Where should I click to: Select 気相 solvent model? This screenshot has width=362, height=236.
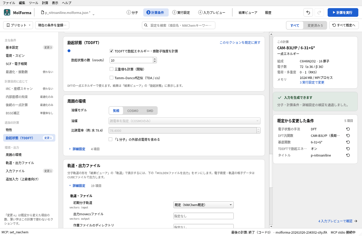coord(116,111)
